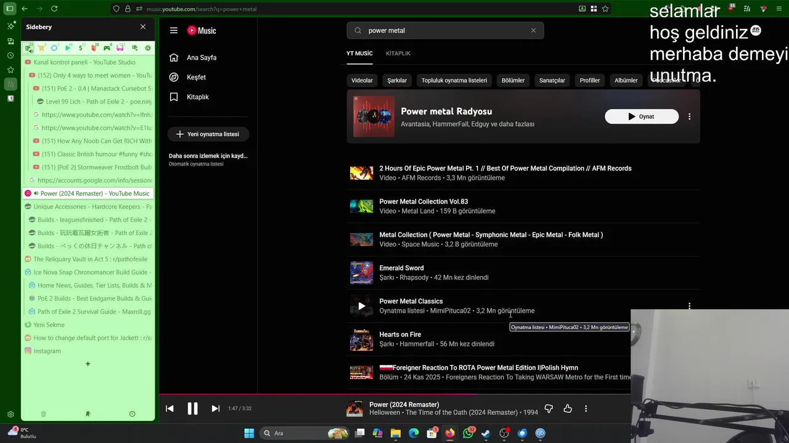Click the add-panel icon in Sidebery bar
This screenshot has height=443, width=789.
[x=135, y=48]
